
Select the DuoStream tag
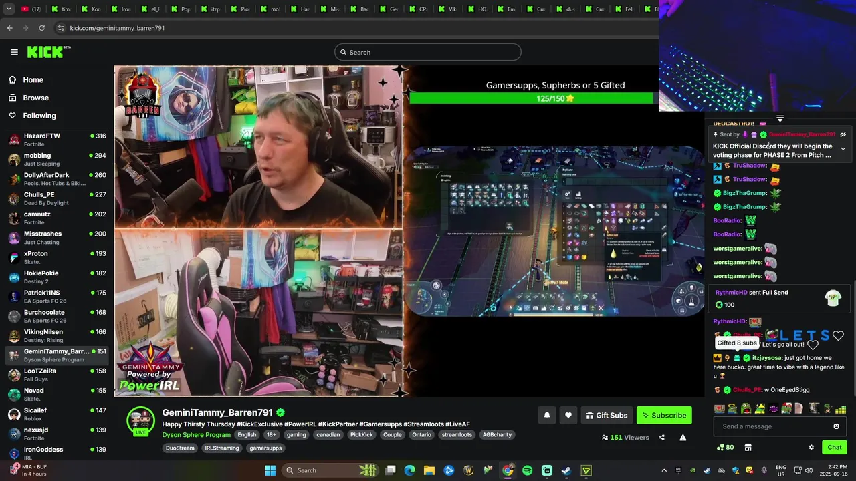[180, 448]
